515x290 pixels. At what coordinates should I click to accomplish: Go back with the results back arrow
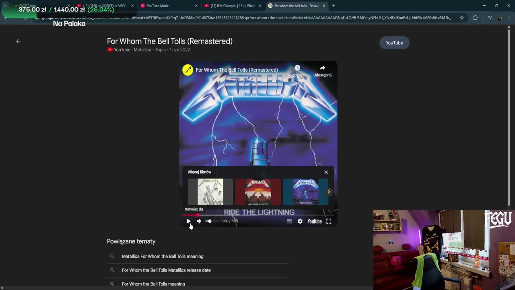[x=18, y=41]
